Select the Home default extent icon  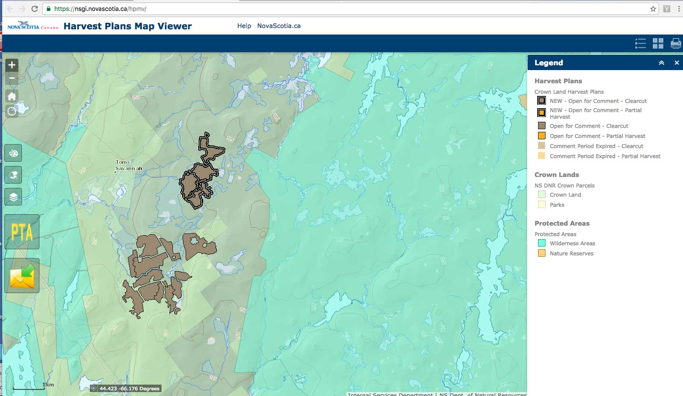click(11, 96)
